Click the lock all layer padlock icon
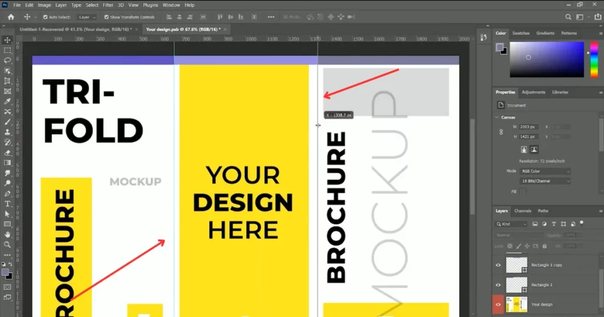604x317 pixels. pos(544,246)
